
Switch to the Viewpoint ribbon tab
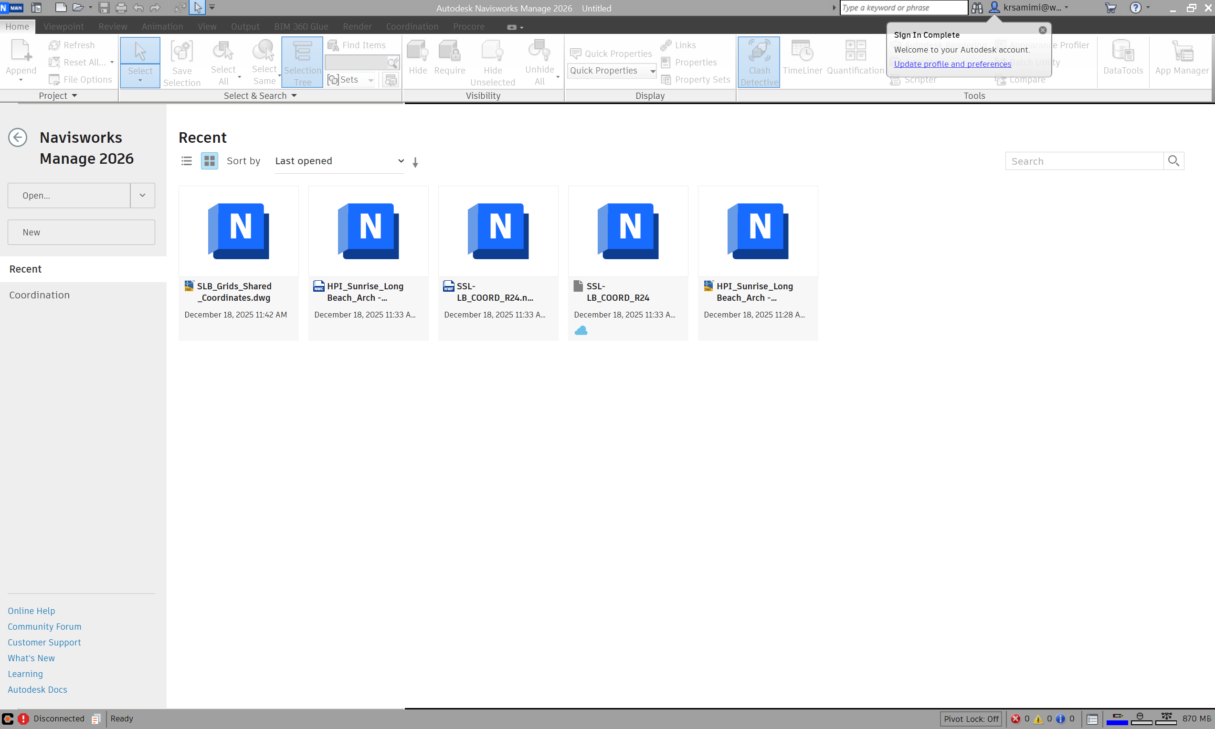pyautogui.click(x=63, y=27)
